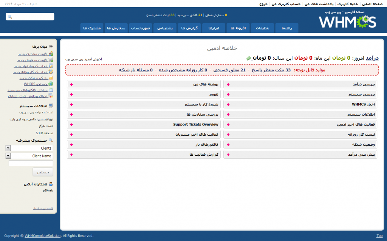387x241 pixels.
Task: Expand the تقویم widget
Action: tap(71, 95)
